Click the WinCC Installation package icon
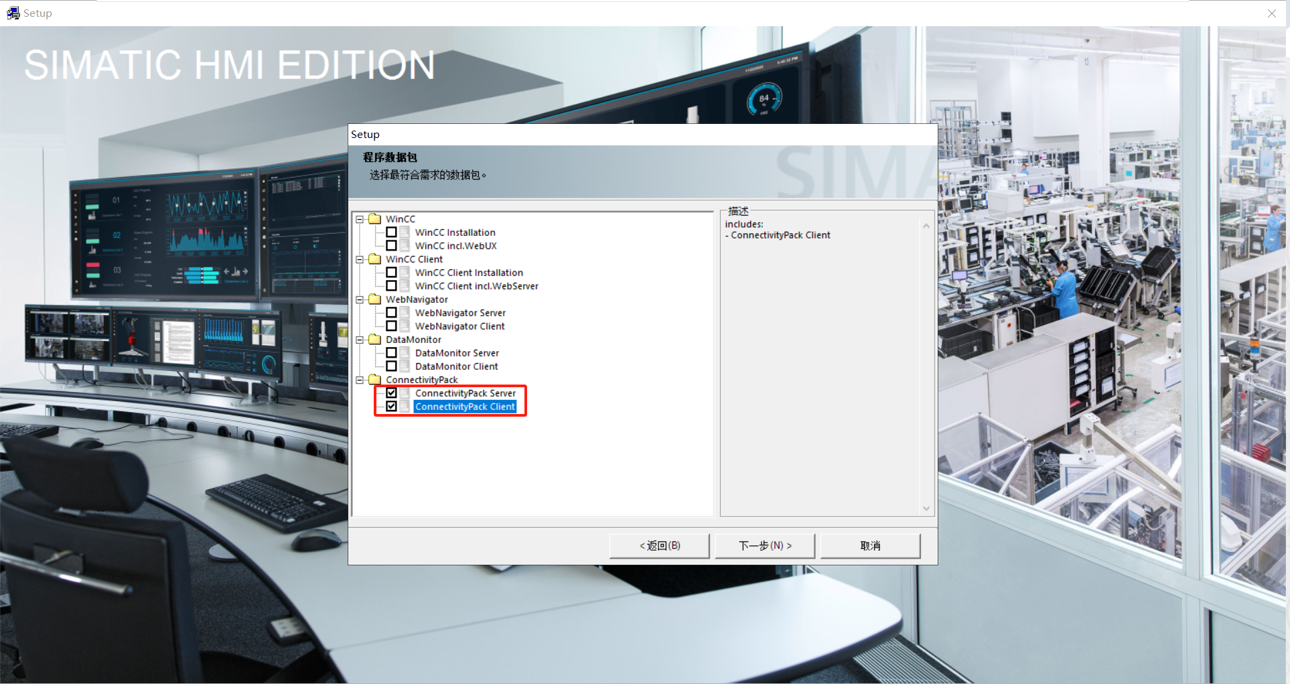The width and height of the screenshot is (1290, 684). (405, 232)
